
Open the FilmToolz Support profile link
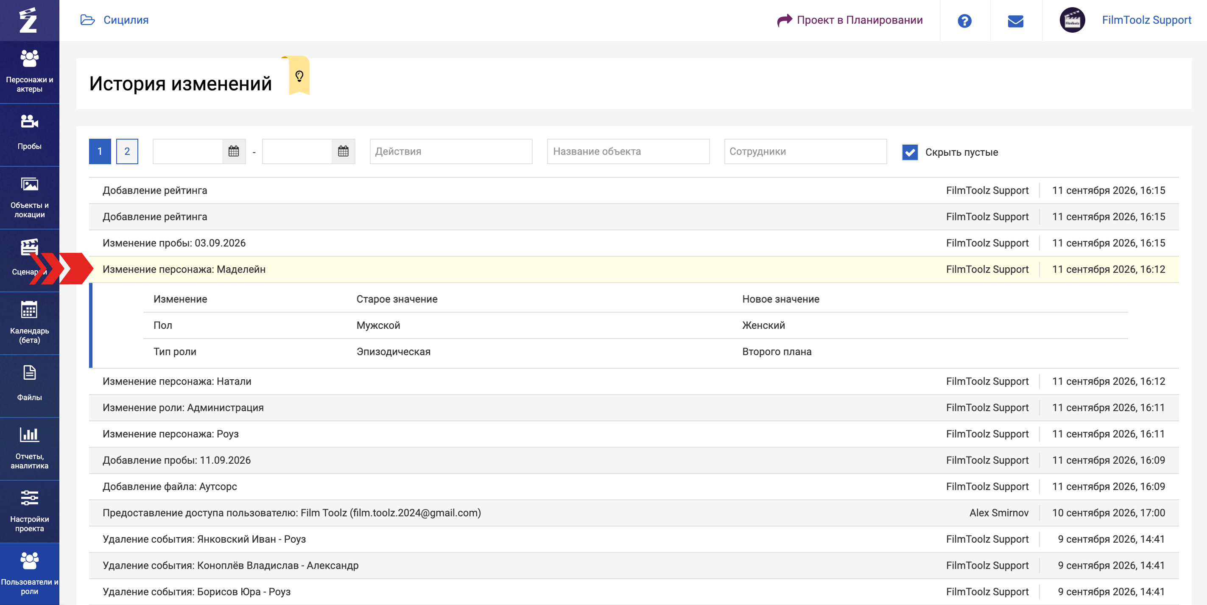1146,20
